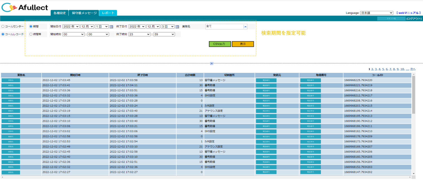This screenshot has width=423, height=190.
Task: Click the 取得番号 column header
Action: [321, 75]
